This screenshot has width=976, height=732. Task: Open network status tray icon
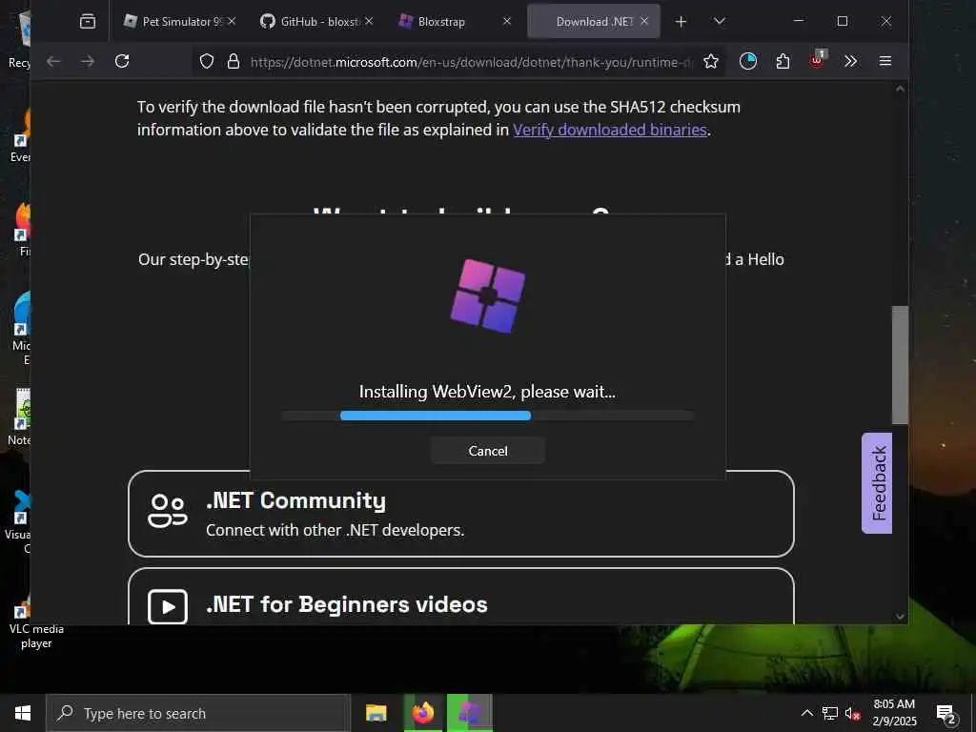click(830, 713)
